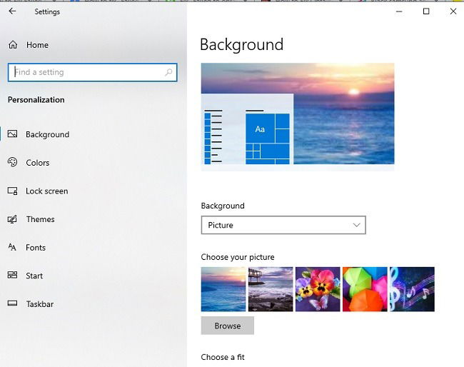
Task: Click the Home house icon
Action: pos(13,45)
